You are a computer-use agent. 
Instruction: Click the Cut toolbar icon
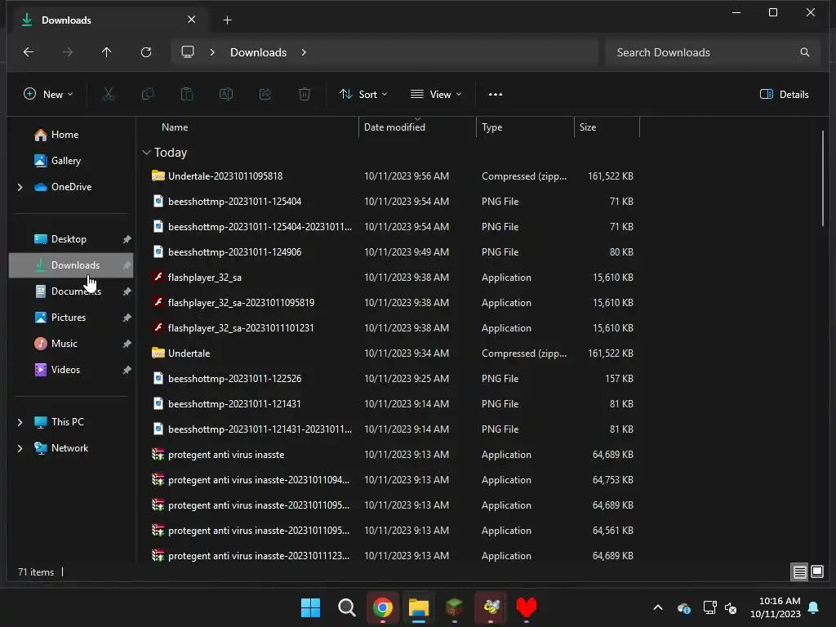tap(109, 95)
